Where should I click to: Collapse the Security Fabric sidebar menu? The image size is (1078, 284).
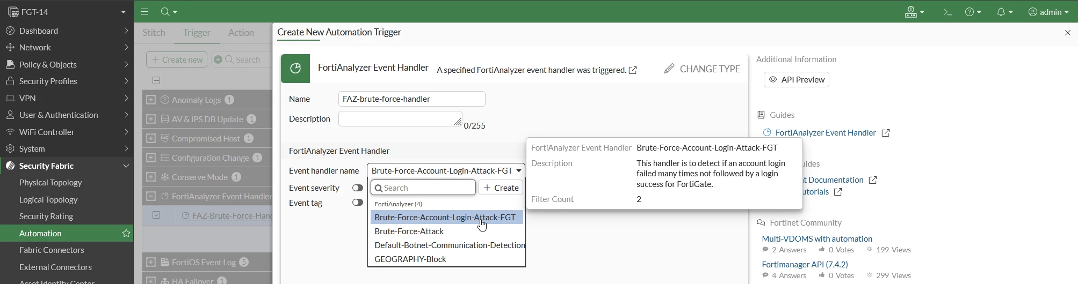126,166
